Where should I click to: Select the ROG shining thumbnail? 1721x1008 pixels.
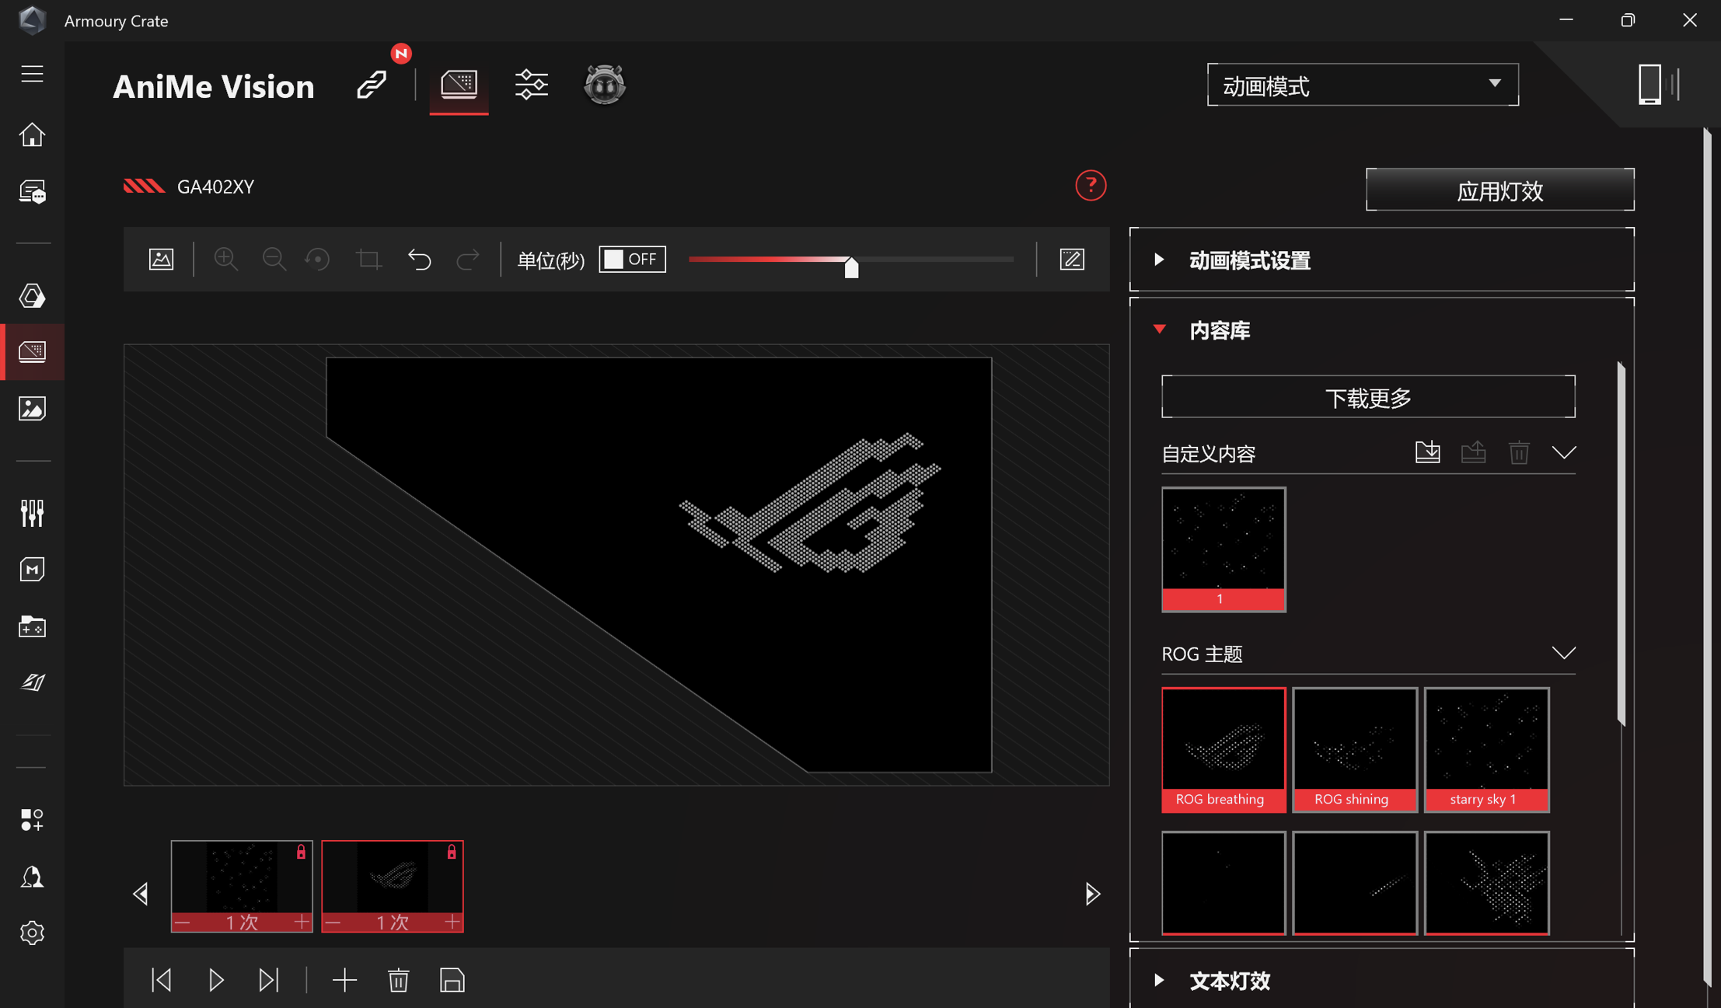click(x=1355, y=750)
